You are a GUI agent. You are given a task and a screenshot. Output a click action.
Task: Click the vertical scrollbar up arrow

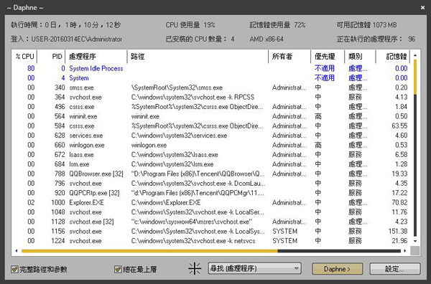415,55
